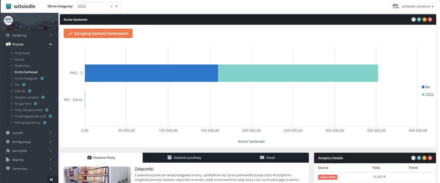
Task: Collapse the sidebar with the double-arrow icon
Action: point(51,179)
